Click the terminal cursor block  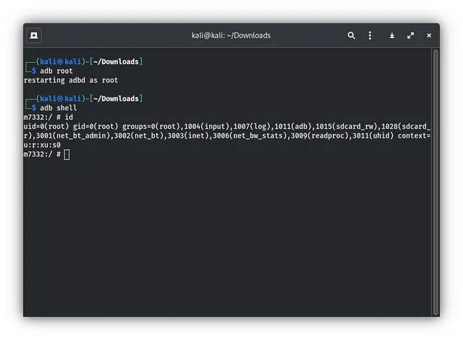click(x=67, y=154)
